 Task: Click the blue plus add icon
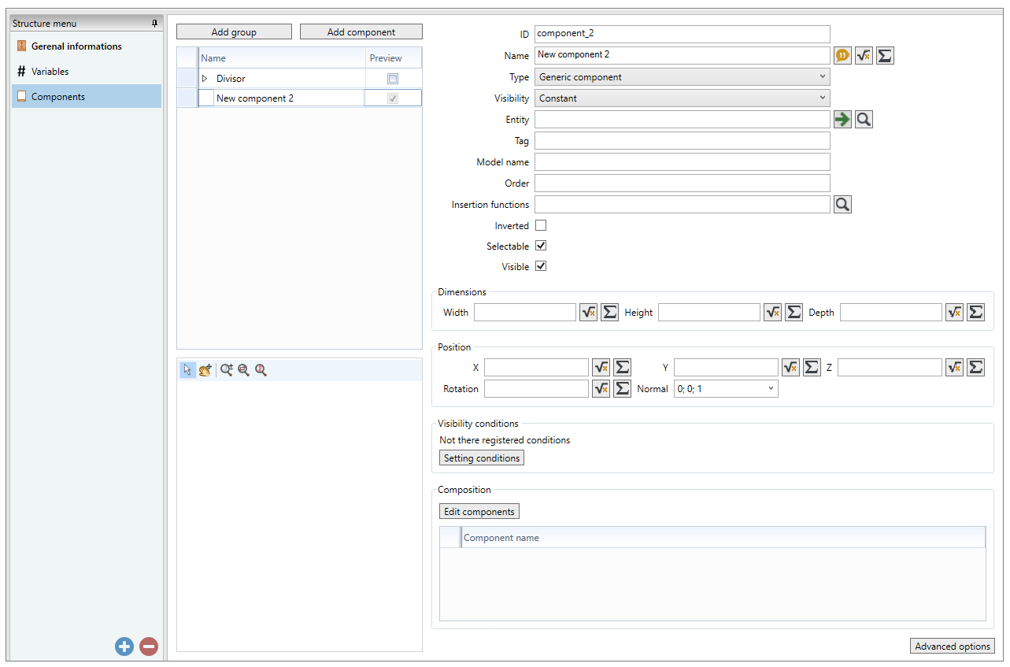tap(124, 647)
